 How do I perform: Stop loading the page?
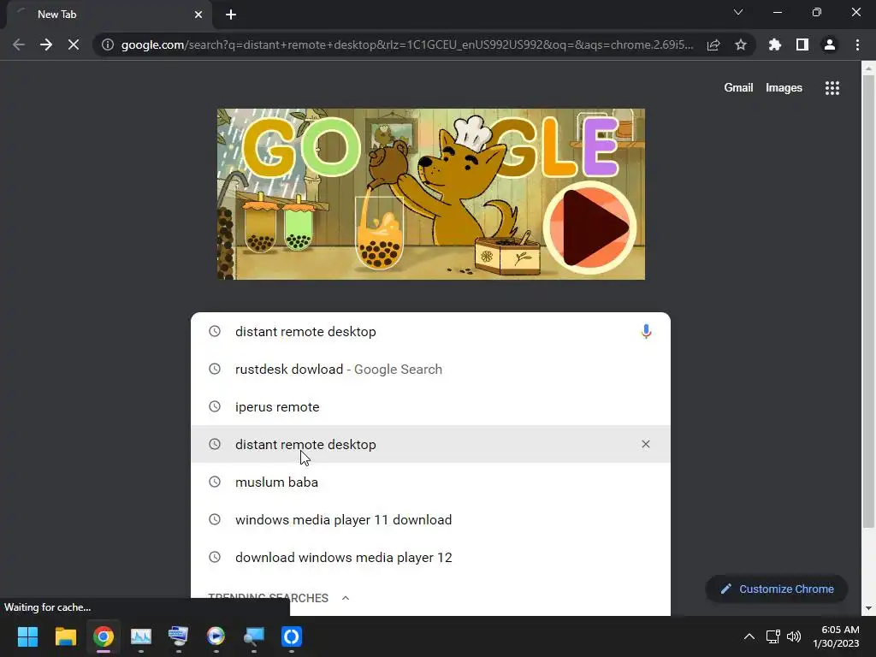tap(74, 44)
